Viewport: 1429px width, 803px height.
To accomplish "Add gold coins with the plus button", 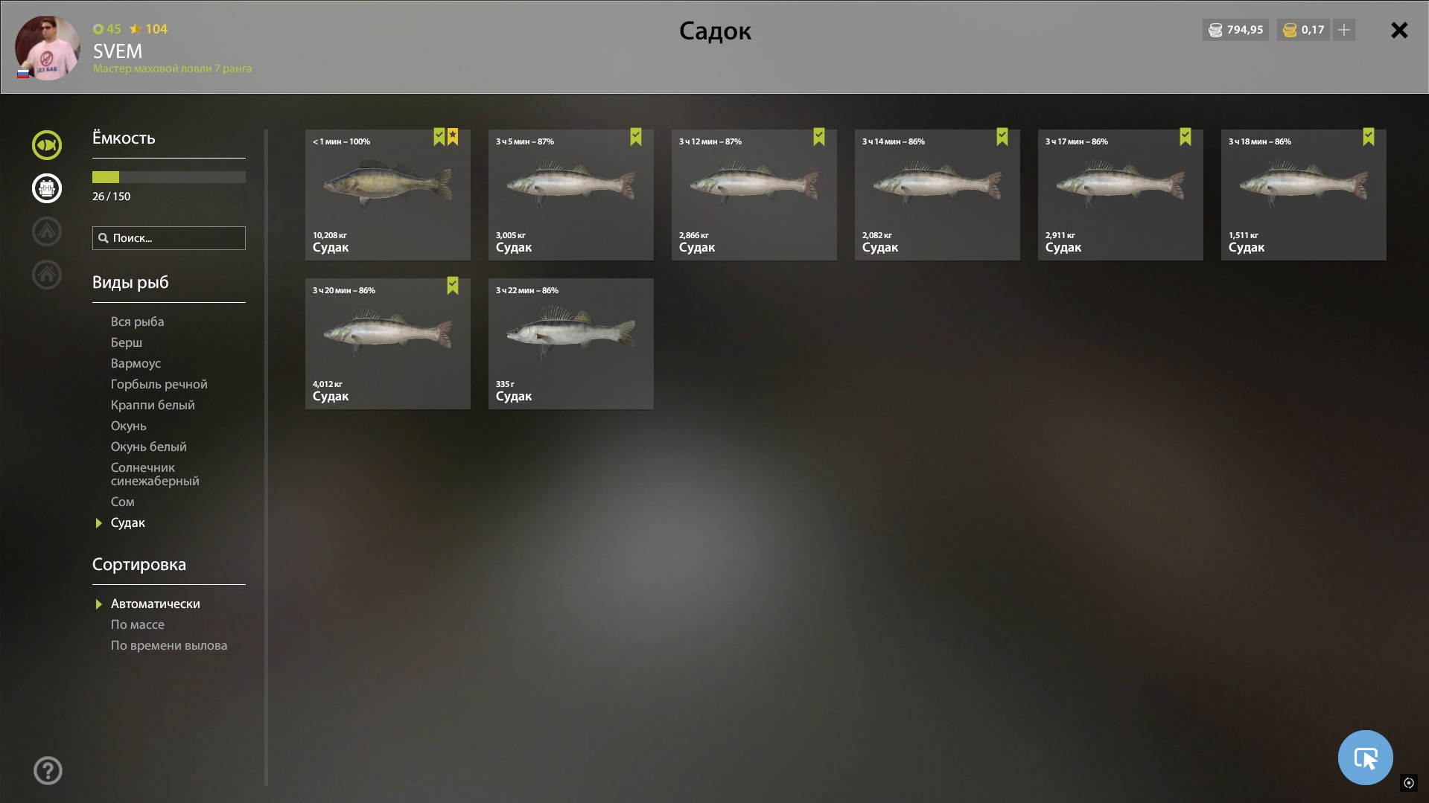I will [x=1343, y=30].
